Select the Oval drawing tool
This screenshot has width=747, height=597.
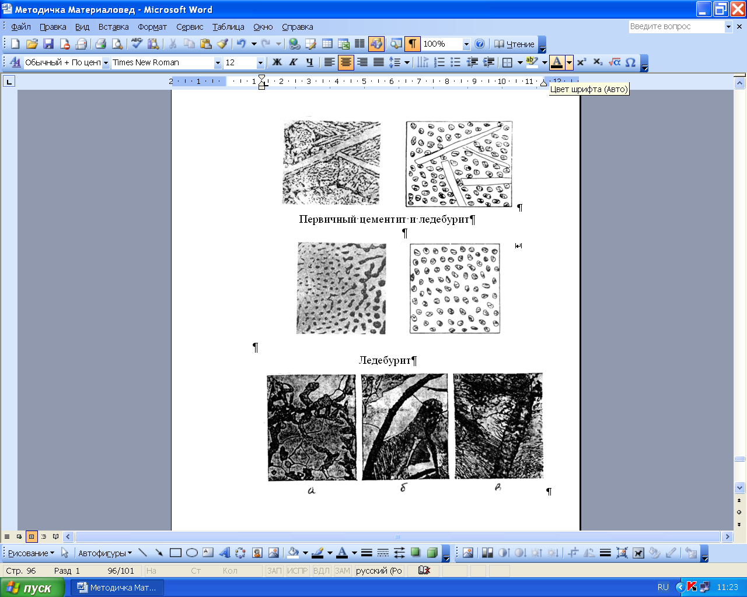tap(191, 553)
